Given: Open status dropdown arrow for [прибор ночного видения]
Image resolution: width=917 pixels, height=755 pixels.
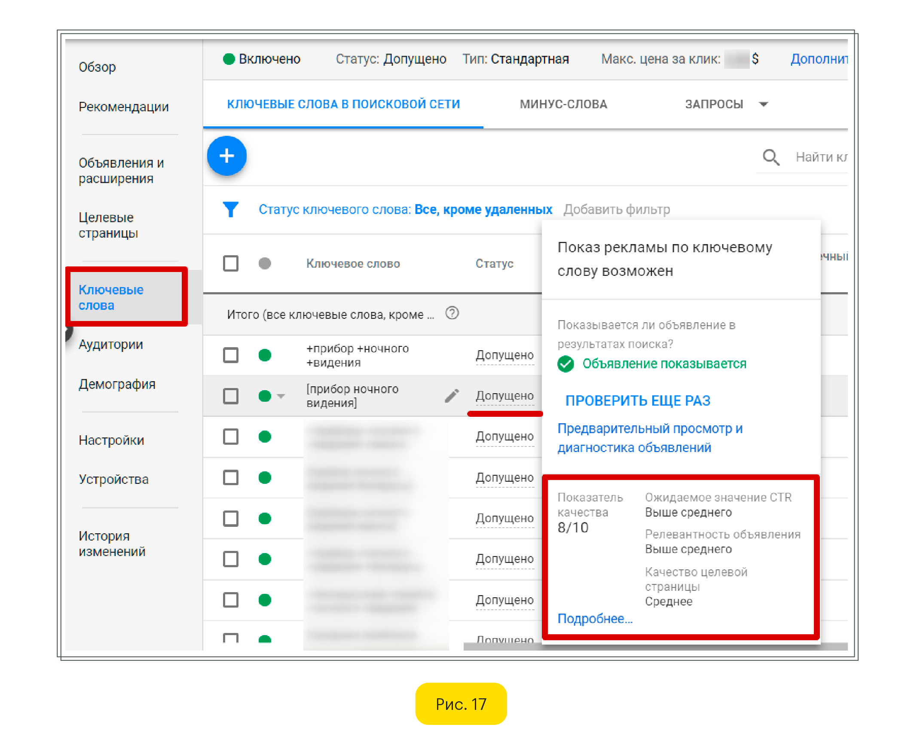Looking at the screenshot, I should pos(281,396).
